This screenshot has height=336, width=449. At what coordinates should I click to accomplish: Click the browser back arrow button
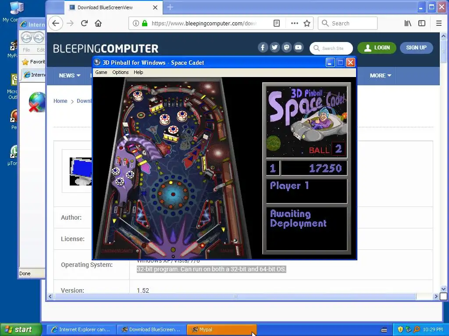pos(56,24)
